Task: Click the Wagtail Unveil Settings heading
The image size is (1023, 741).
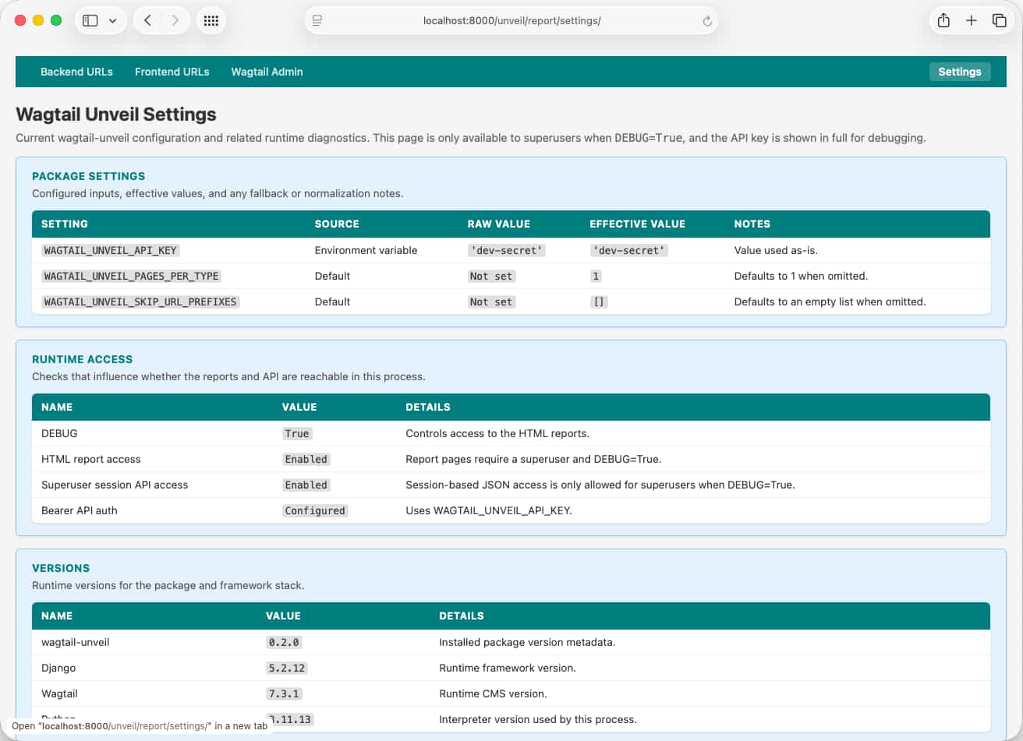Action: 116,115
